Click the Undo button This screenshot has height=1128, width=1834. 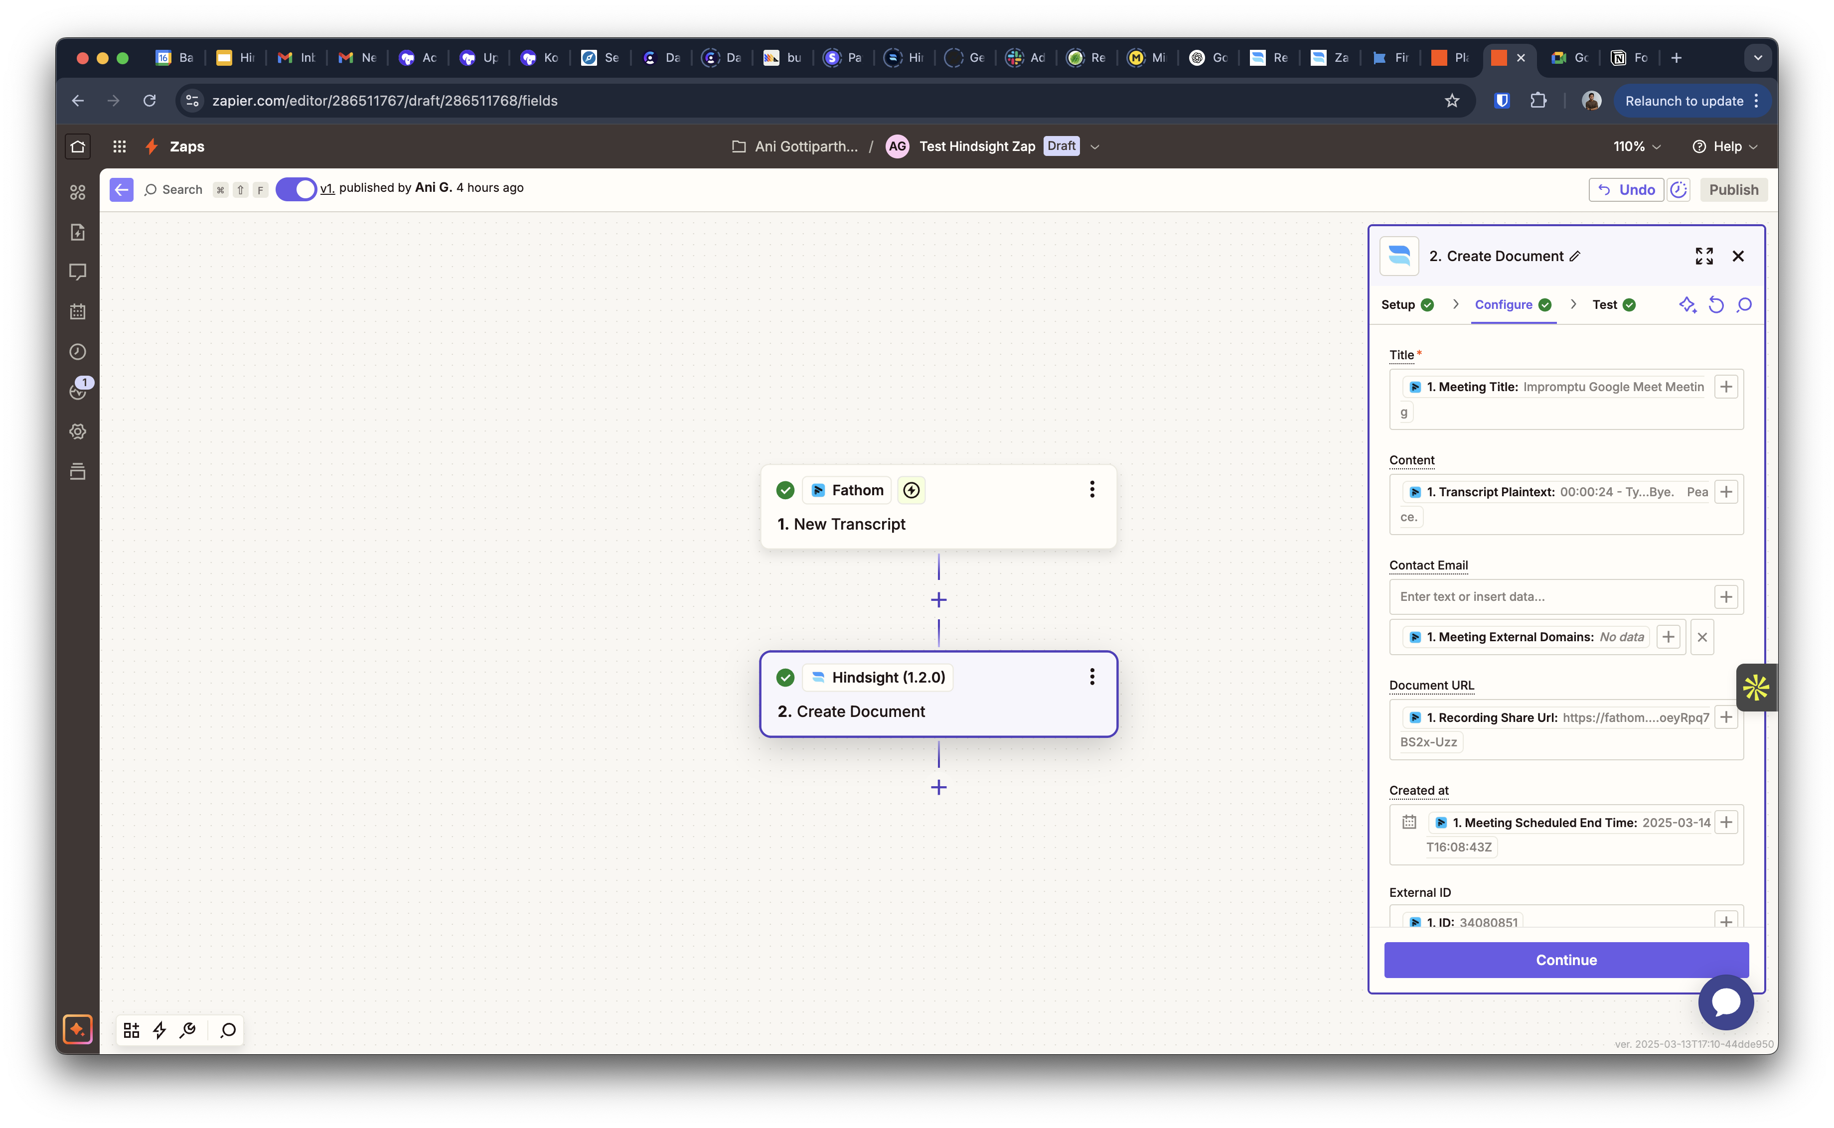pos(1626,189)
